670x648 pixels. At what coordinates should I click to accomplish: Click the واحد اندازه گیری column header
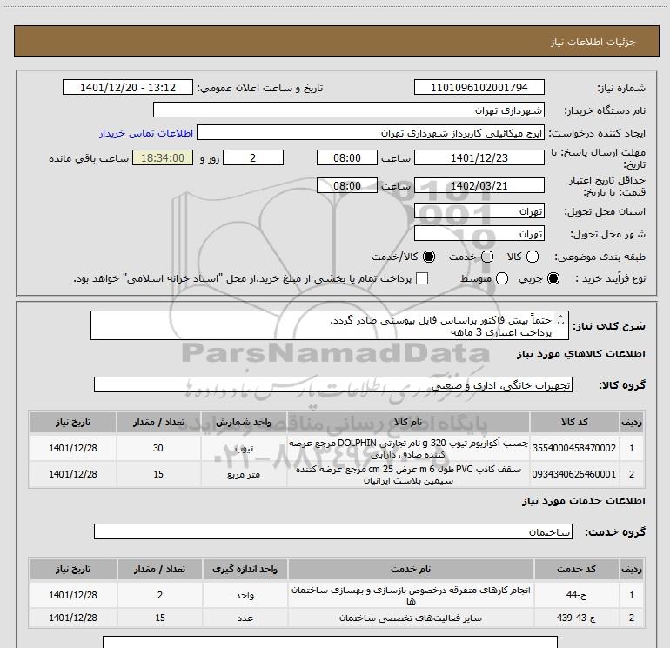point(245,569)
